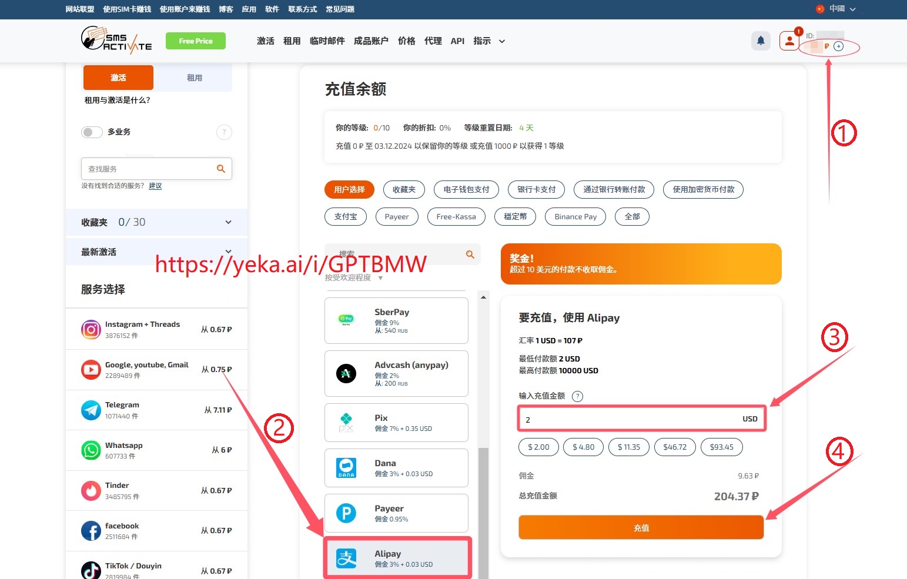
Task: Click the plus icon to top up balance
Action: pos(839,46)
